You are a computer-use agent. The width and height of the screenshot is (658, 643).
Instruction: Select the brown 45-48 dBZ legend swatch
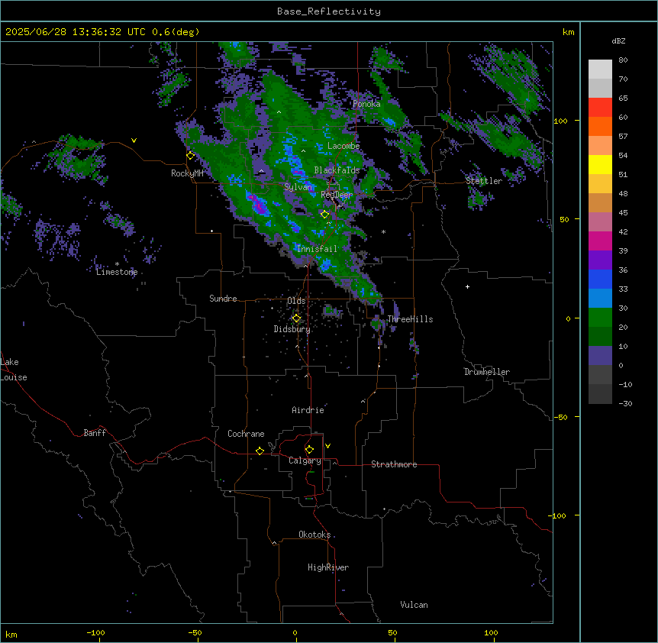click(x=600, y=202)
